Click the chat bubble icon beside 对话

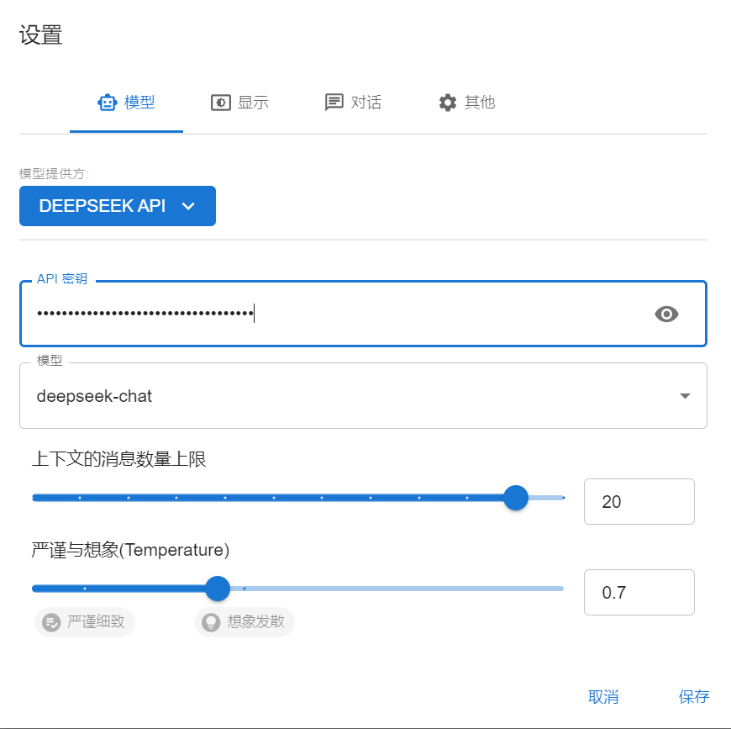tap(334, 103)
